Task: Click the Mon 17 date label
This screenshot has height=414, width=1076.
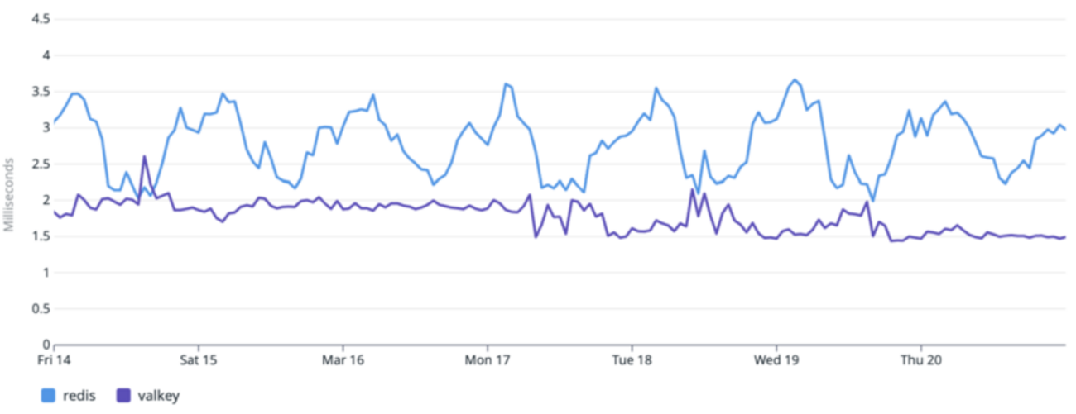Action: [x=488, y=360]
